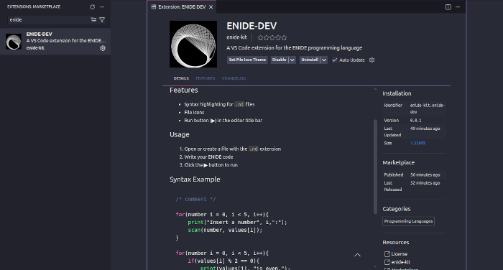
Task: Click the '/* comment */' code line
Action: tap(195, 199)
